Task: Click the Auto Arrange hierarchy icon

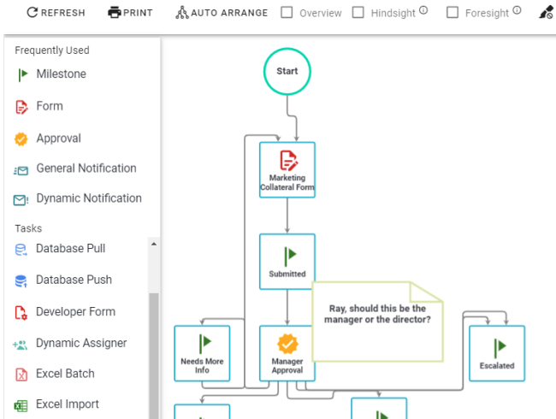Action: click(x=182, y=13)
